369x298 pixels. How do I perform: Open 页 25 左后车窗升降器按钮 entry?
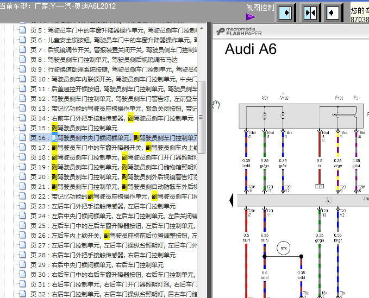(x=114, y=226)
